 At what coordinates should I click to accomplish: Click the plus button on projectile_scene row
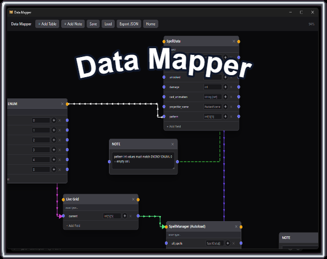[225, 106]
